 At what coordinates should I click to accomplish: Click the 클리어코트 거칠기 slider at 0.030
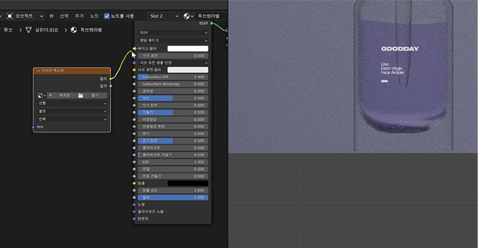[173, 155]
